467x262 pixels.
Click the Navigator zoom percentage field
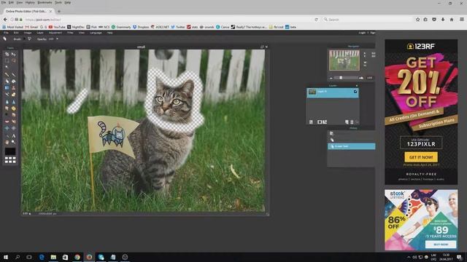coord(370,78)
